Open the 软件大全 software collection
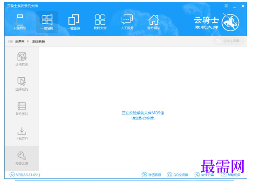The height and width of the screenshot is (181, 253). pyautogui.click(x=100, y=22)
